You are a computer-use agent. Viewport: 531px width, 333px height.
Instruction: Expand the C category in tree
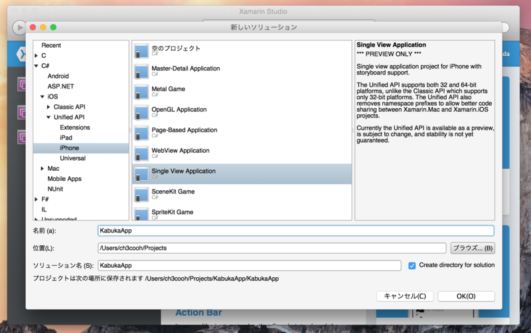tap(37, 56)
